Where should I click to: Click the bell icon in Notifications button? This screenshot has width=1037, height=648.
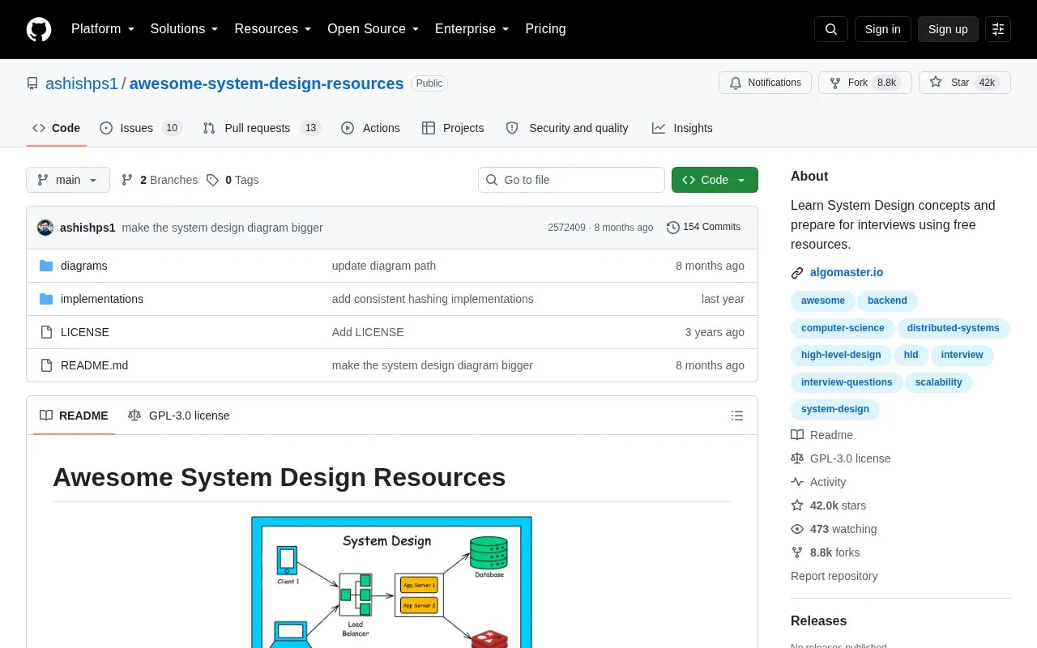click(x=736, y=83)
